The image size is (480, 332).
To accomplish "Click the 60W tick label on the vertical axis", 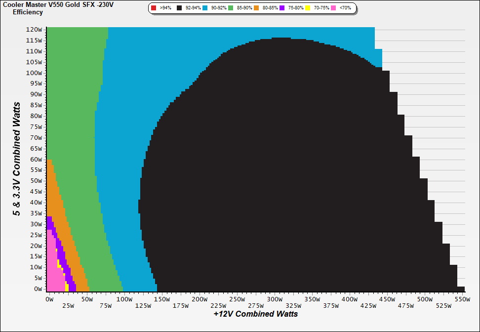I will pos(36,159).
